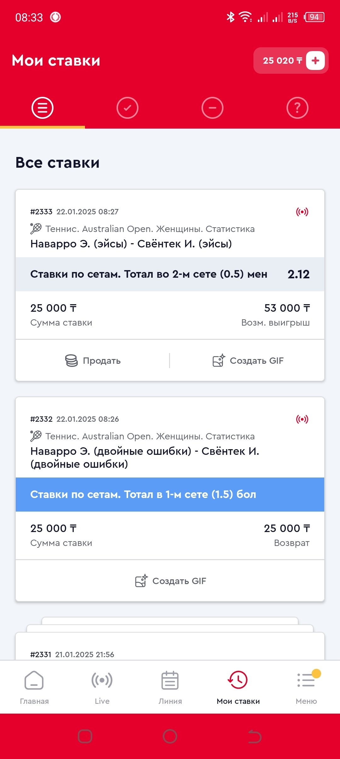Select the all bets list filter tab
The image size is (340, 759).
click(42, 108)
